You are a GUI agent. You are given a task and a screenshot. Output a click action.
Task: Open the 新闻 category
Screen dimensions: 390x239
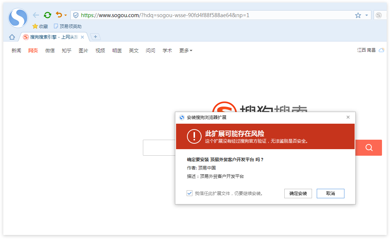coord(16,51)
